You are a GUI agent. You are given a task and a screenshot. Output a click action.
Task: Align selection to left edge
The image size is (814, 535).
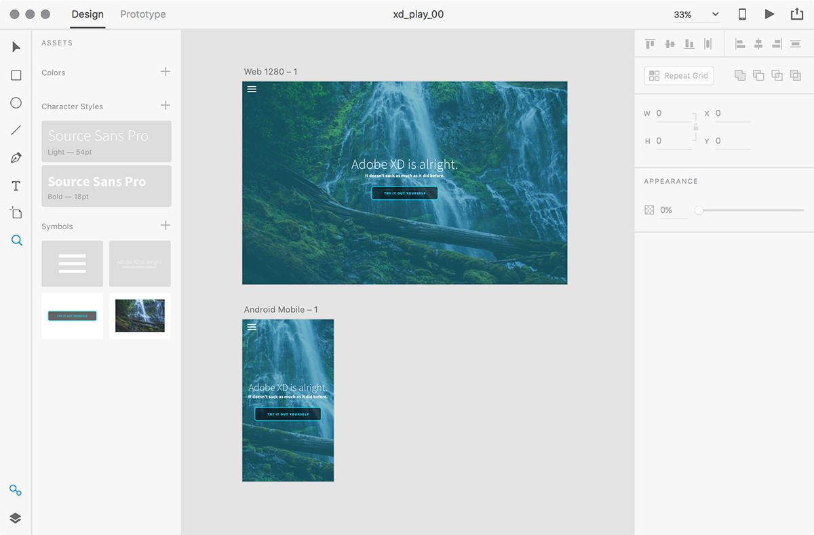pos(740,44)
